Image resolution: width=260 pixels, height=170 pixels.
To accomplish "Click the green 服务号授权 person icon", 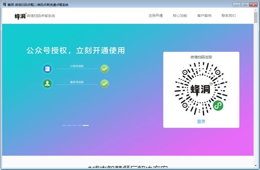I will 47,83.
